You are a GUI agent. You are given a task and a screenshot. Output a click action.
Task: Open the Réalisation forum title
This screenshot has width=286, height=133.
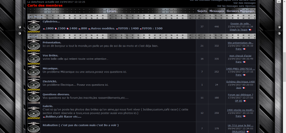coord(81,125)
